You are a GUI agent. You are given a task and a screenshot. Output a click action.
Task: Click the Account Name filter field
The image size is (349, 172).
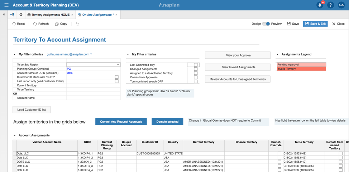pos(94,98)
